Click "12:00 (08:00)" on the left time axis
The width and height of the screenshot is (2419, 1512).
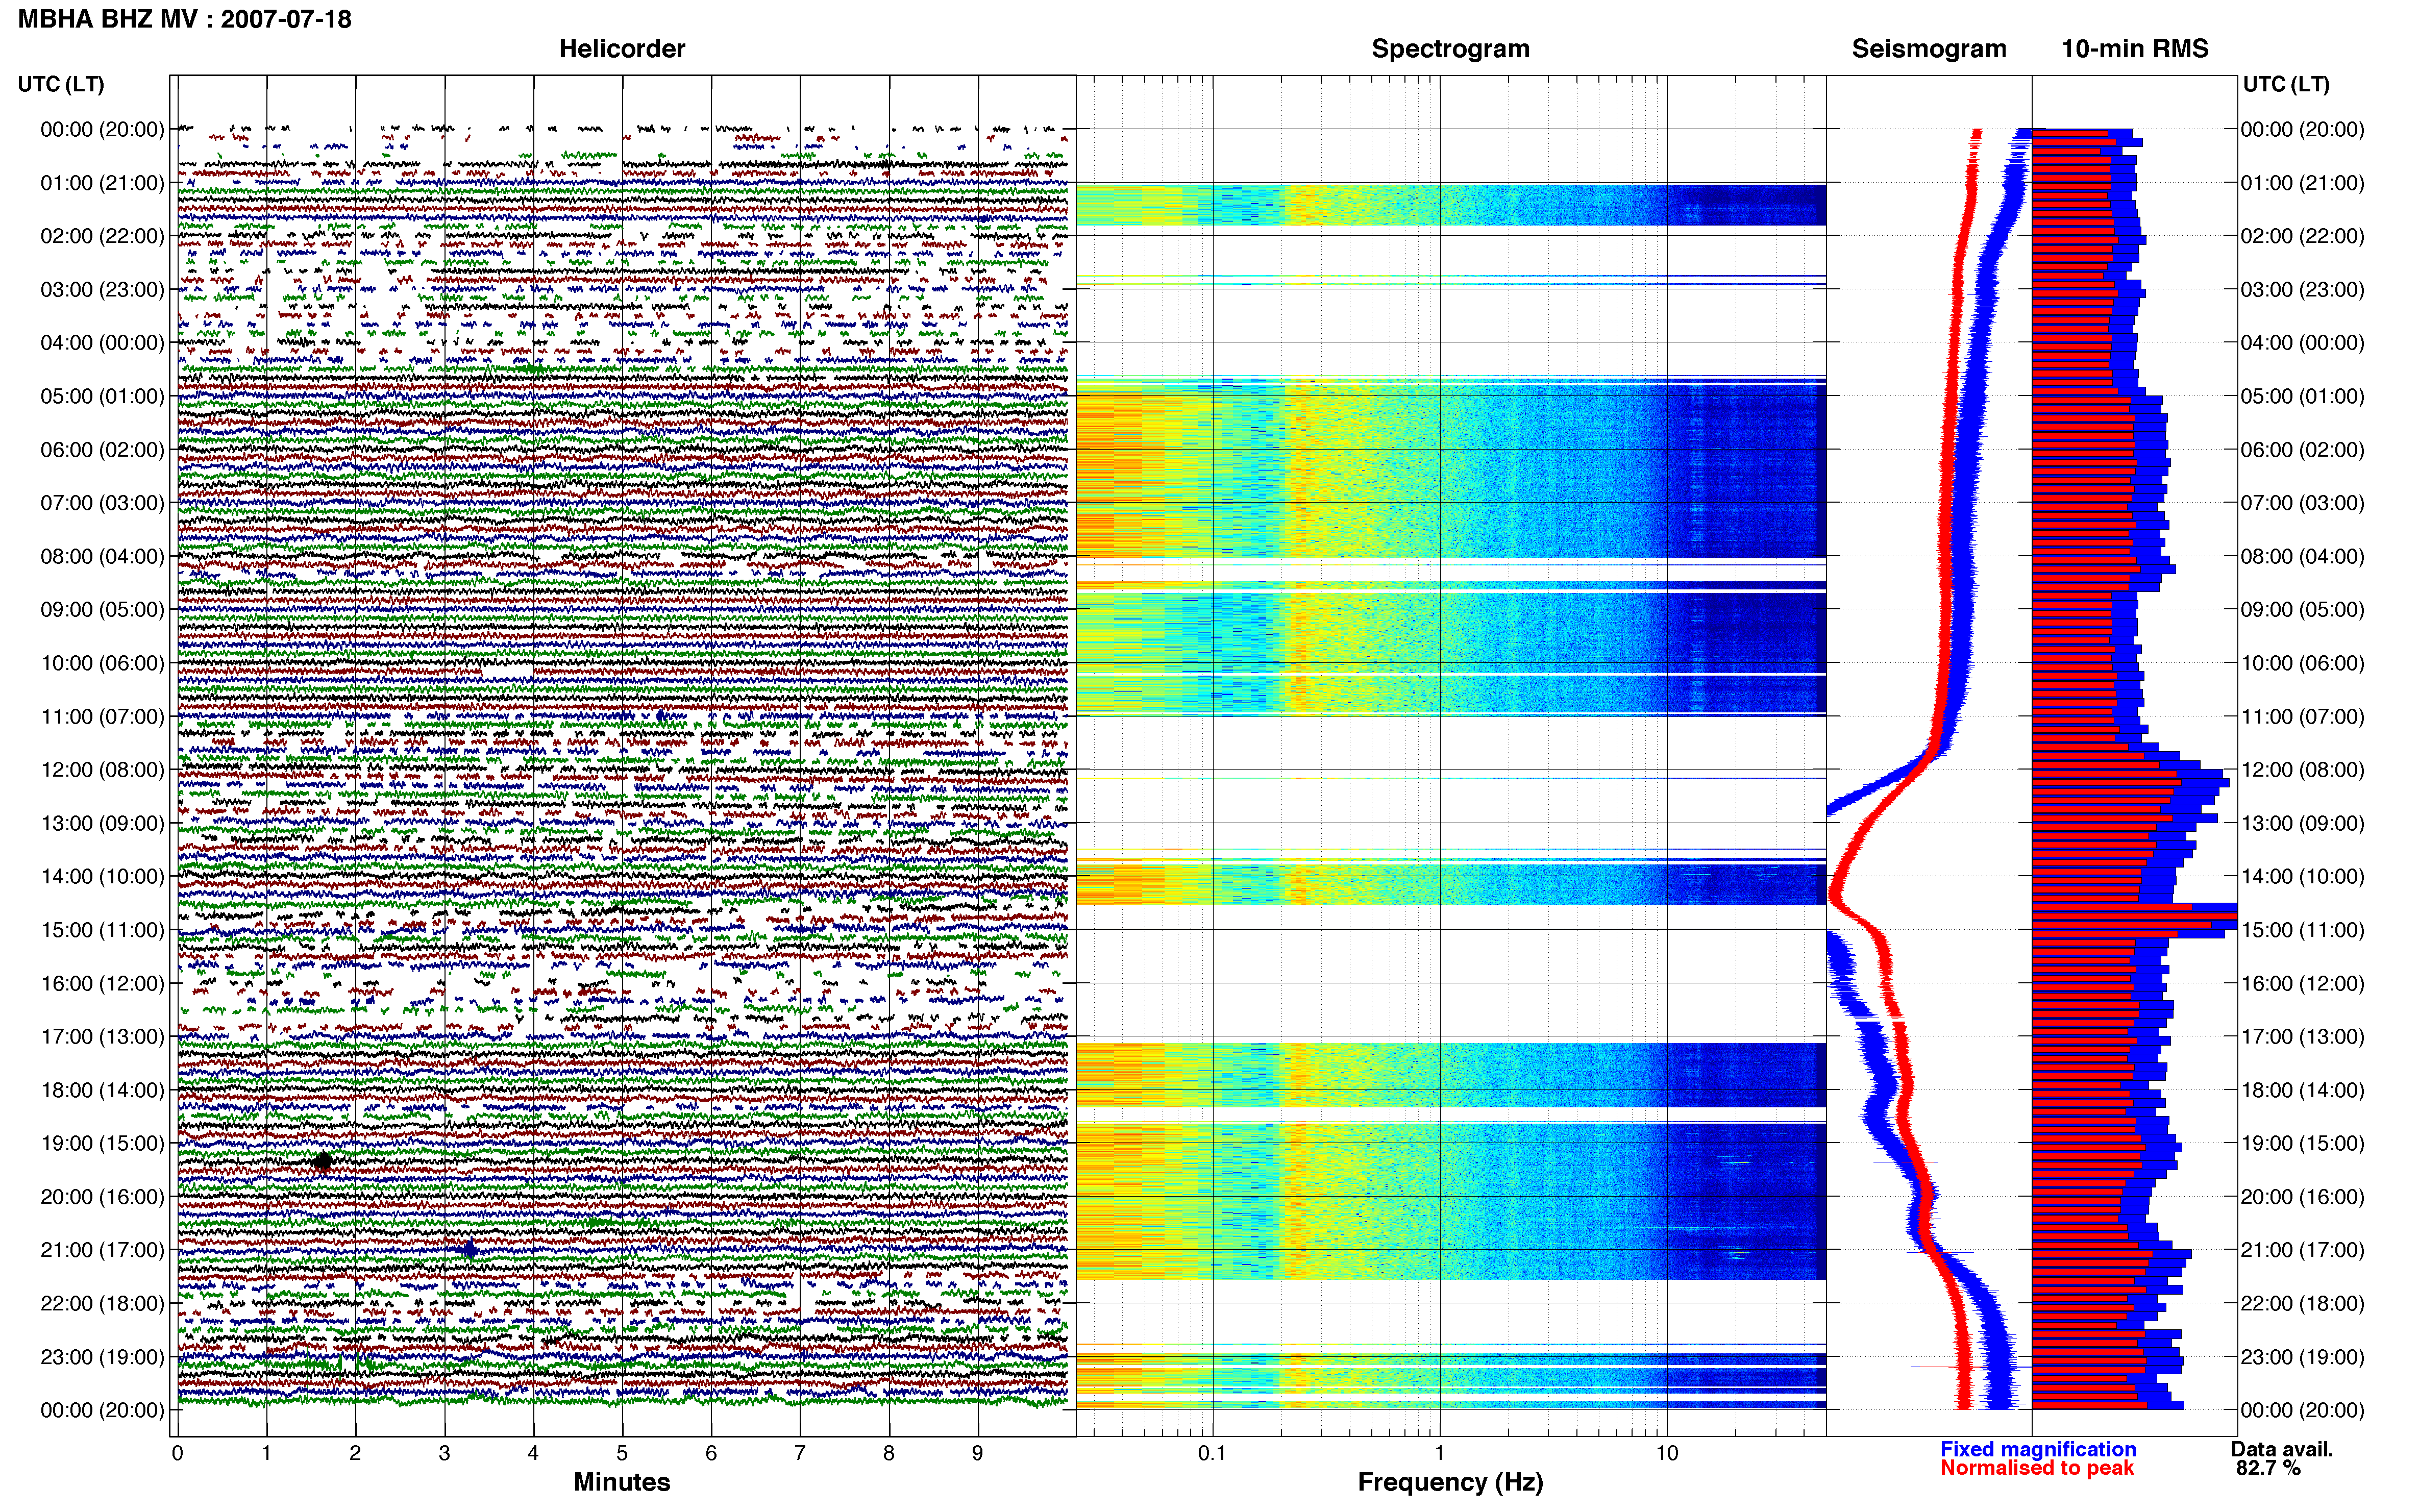tap(102, 770)
